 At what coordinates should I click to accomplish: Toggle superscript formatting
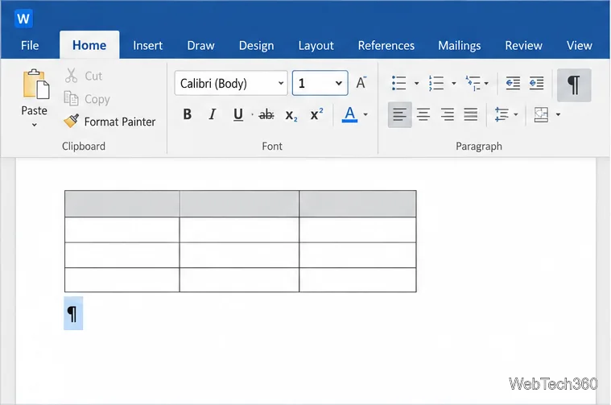pyautogui.click(x=316, y=114)
